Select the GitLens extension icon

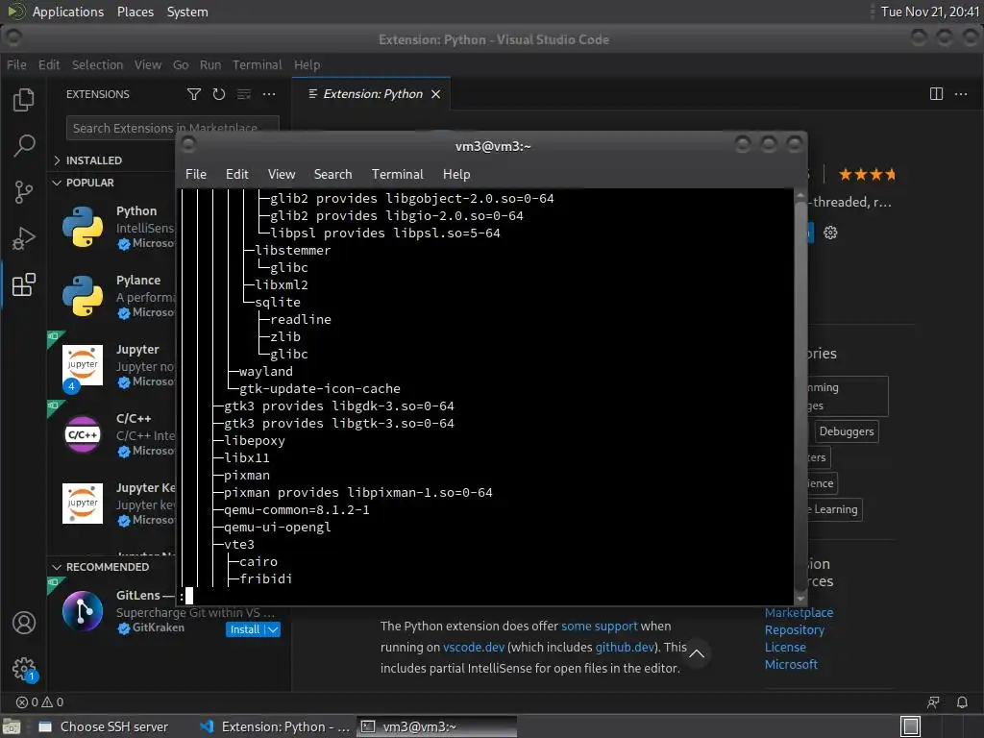(83, 611)
